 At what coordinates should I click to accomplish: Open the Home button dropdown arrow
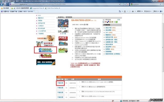coord(122,11)
